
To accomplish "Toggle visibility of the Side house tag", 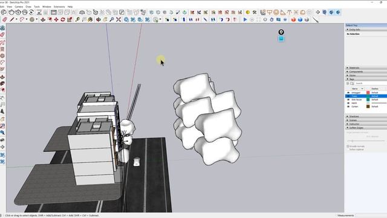I will click(348, 99).
